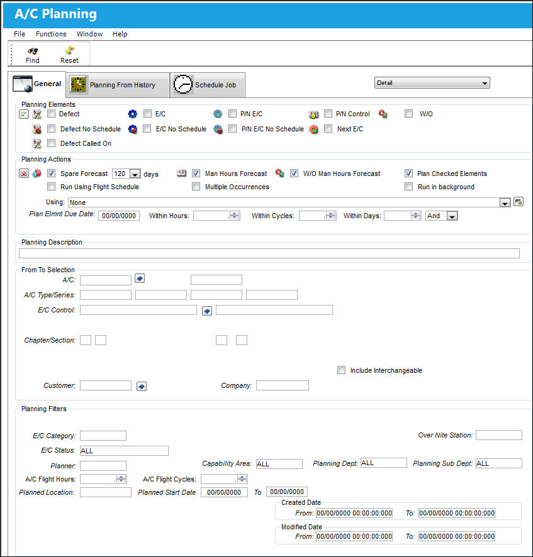
Task: Switch to the Schedule Job tab
Action: click(x=208, y=85)
